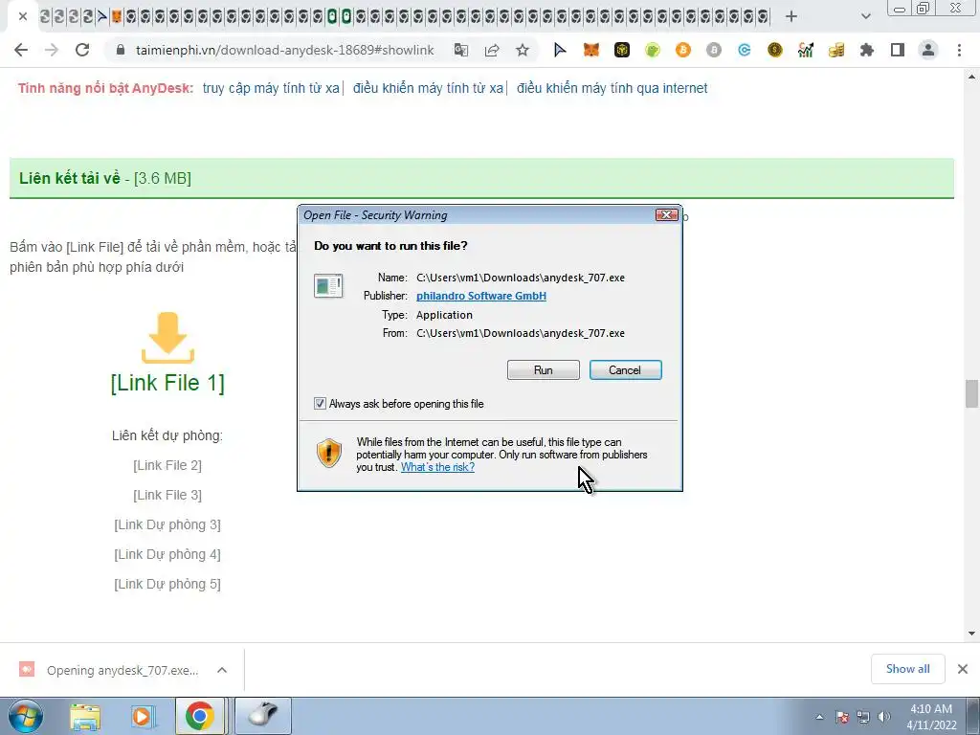Open the orange Bitcoin extension icon
The image size is (980, 735).
point(683,50)
